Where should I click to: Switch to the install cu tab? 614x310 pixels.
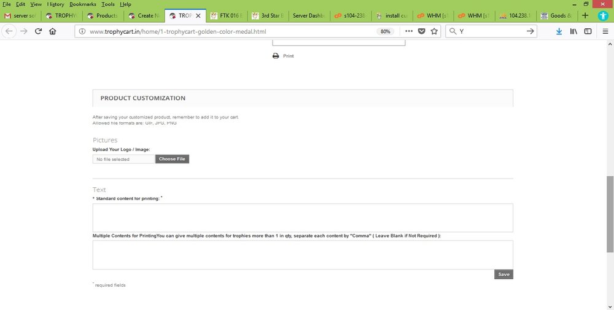392,16
